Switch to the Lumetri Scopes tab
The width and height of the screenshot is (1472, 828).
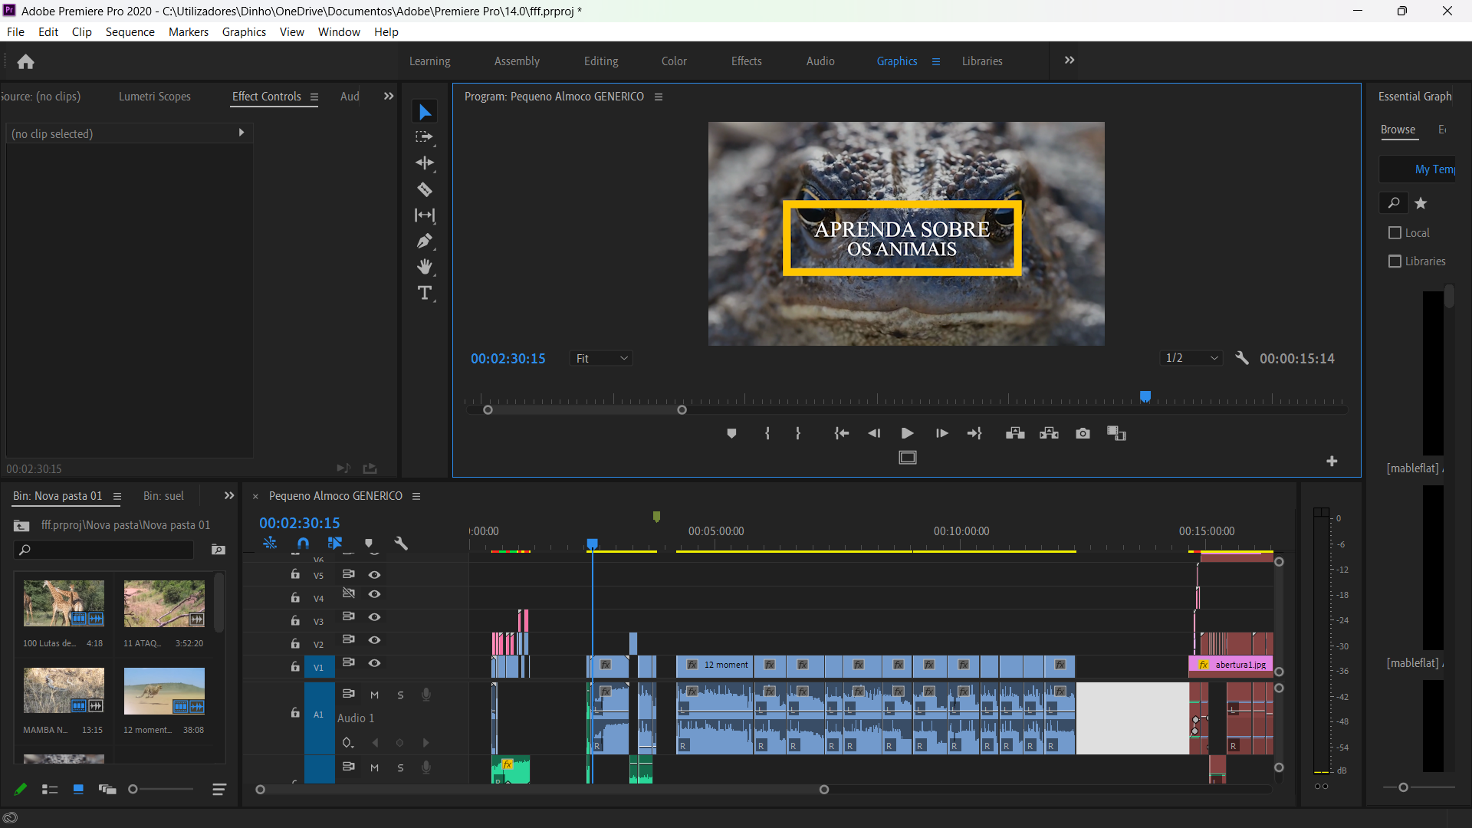tap(154, 97)
